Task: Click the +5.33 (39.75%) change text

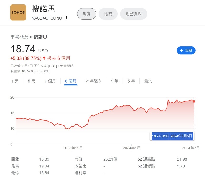Action: 26,58
